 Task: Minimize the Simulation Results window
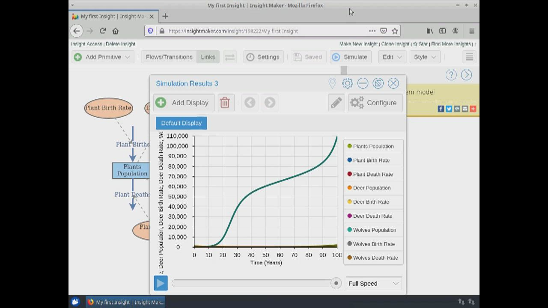pyautogui.click(x=363, y=83)
